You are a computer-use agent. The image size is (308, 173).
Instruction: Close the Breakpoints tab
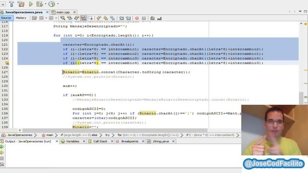(143, 141)
